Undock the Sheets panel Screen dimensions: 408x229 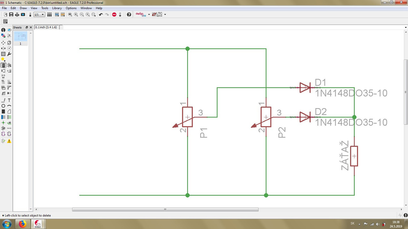[27, 27]
